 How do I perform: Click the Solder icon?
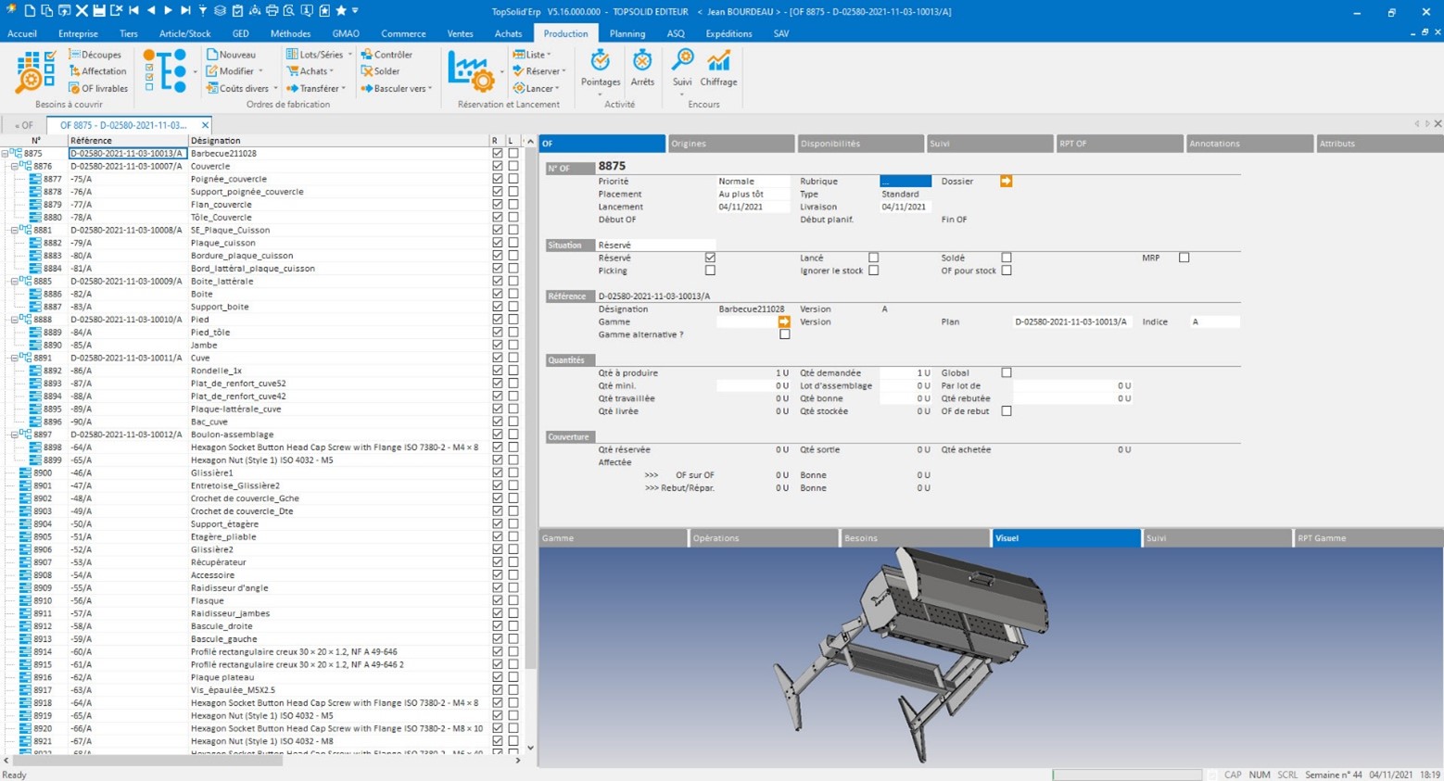(368, 71)
